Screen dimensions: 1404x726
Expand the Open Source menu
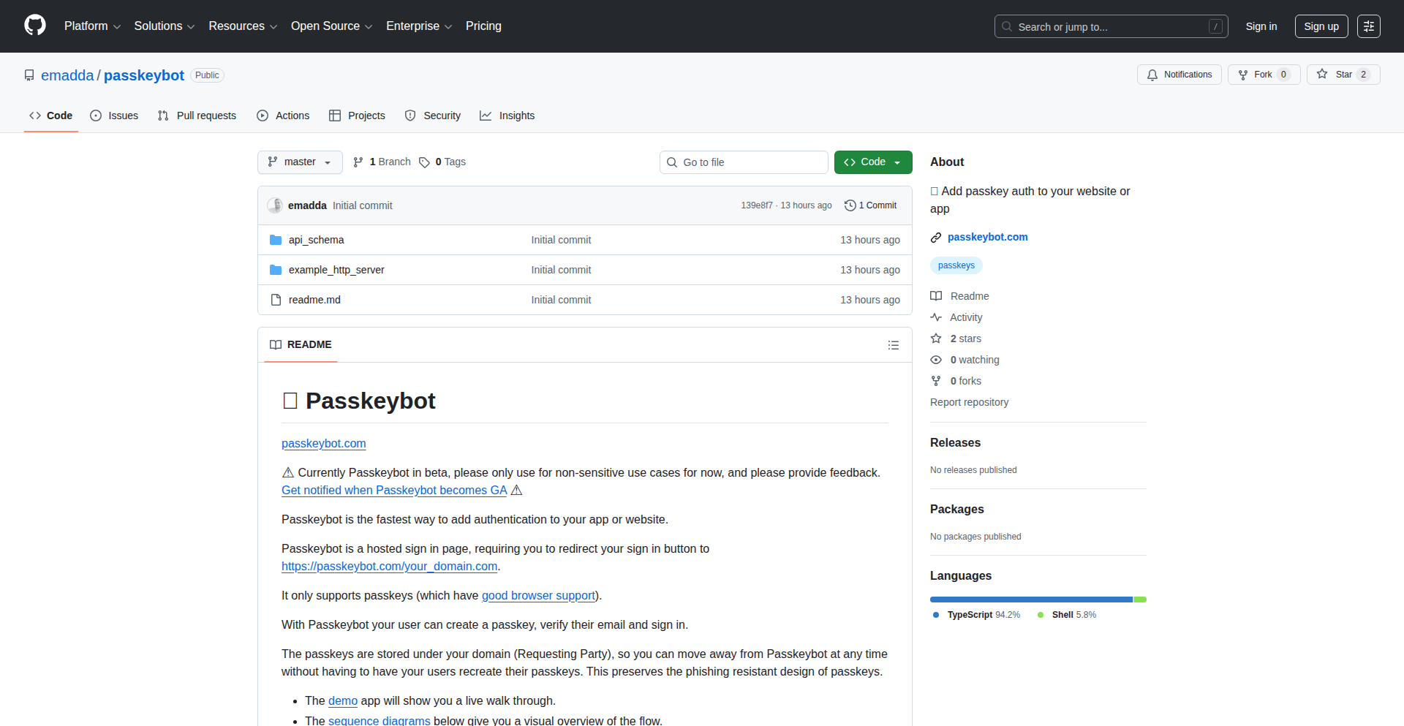(331, 26)
